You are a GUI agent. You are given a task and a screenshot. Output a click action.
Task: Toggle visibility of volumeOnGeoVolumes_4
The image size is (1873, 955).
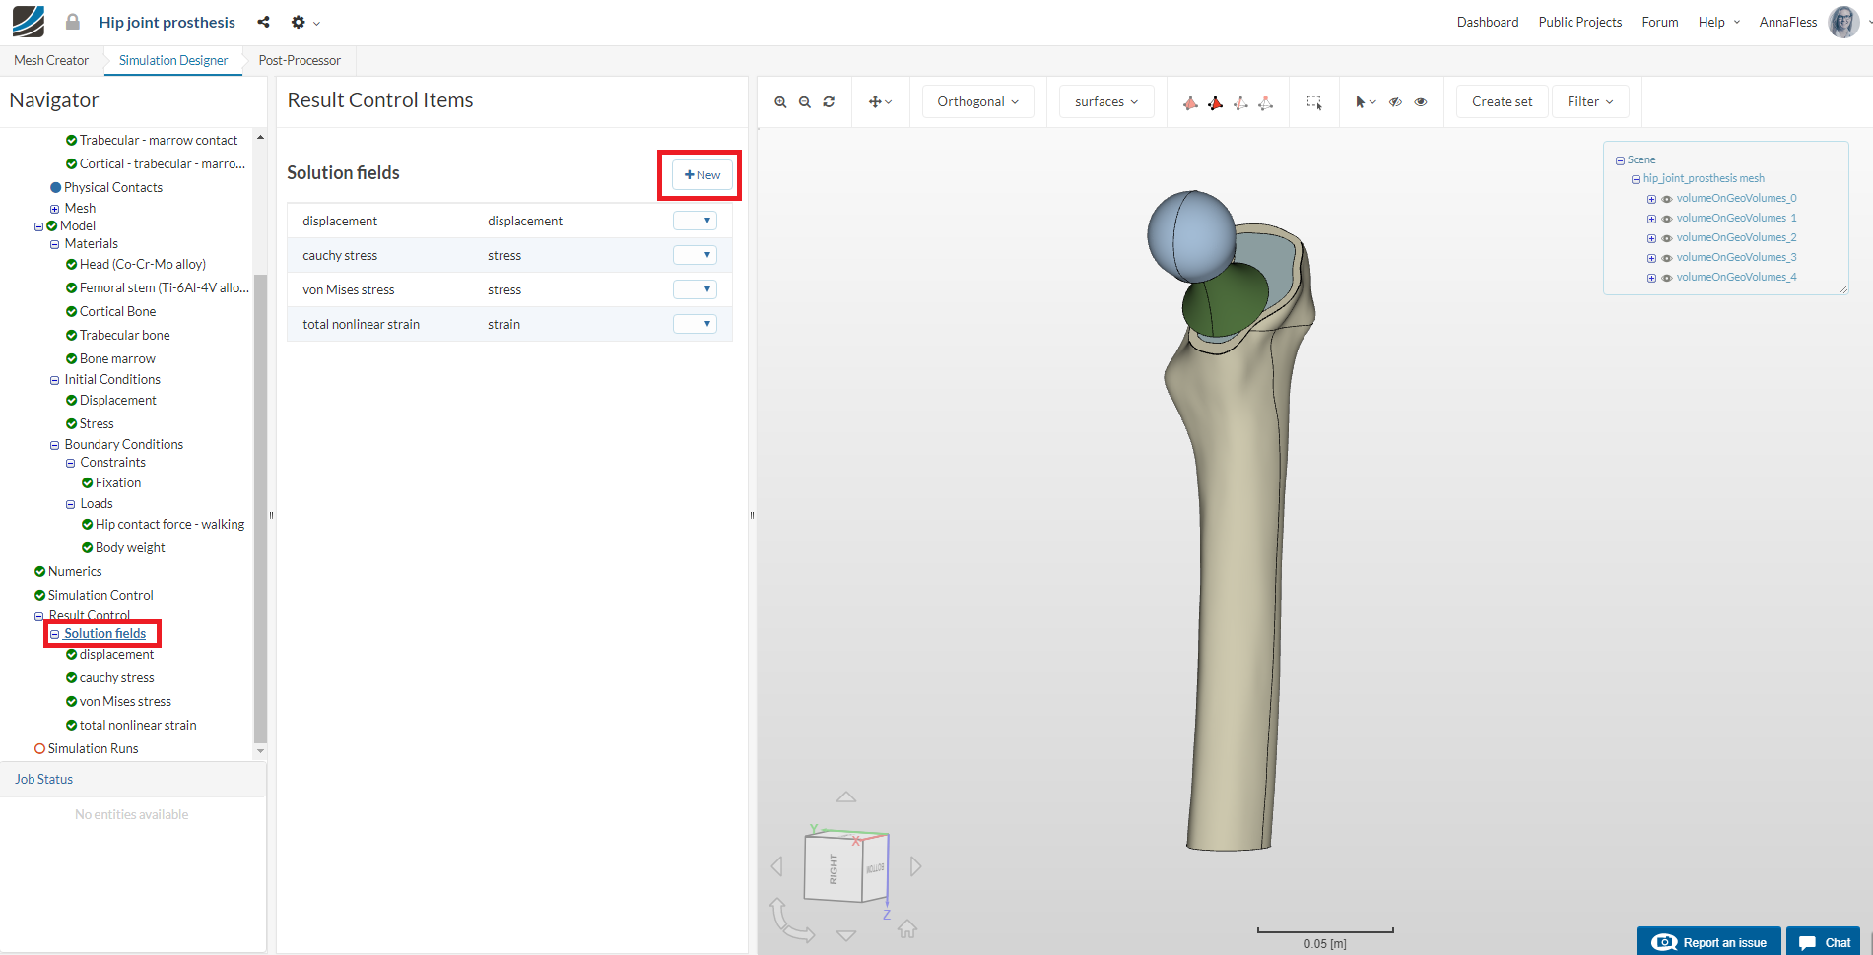1667,278
